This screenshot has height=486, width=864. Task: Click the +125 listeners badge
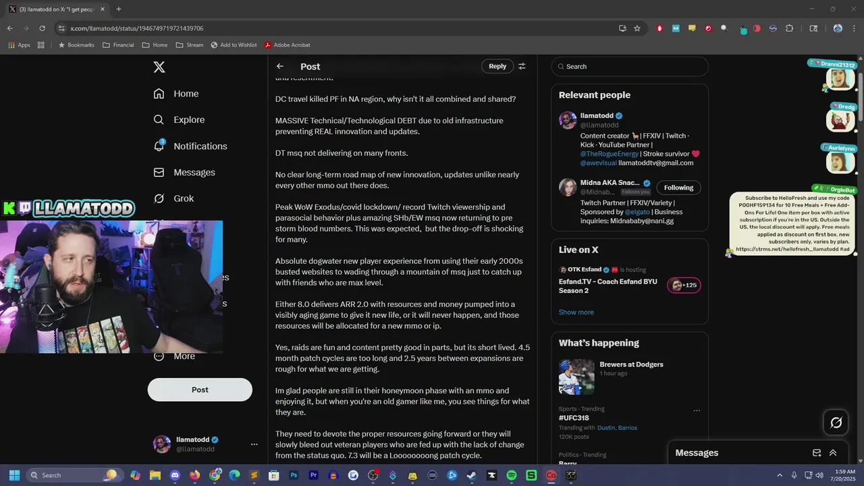tap(684, 285)
